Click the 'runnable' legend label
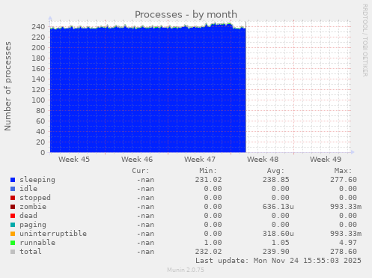Screen dimensions: 372x278 click(37, 243)
